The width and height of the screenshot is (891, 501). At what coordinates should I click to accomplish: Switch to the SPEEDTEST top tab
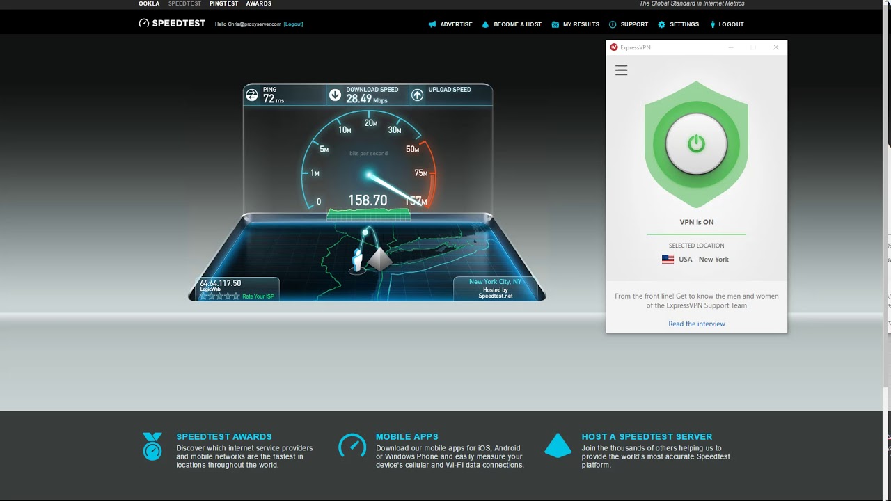184,3
